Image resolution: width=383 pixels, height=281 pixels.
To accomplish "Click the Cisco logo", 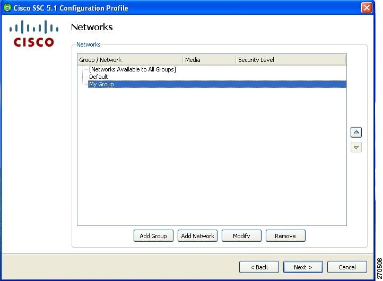I will (34, 34).
